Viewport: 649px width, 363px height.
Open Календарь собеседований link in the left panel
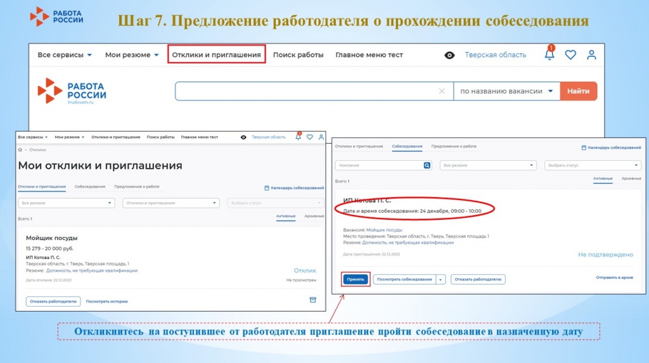pyautogui.click(x=297, y=188)
